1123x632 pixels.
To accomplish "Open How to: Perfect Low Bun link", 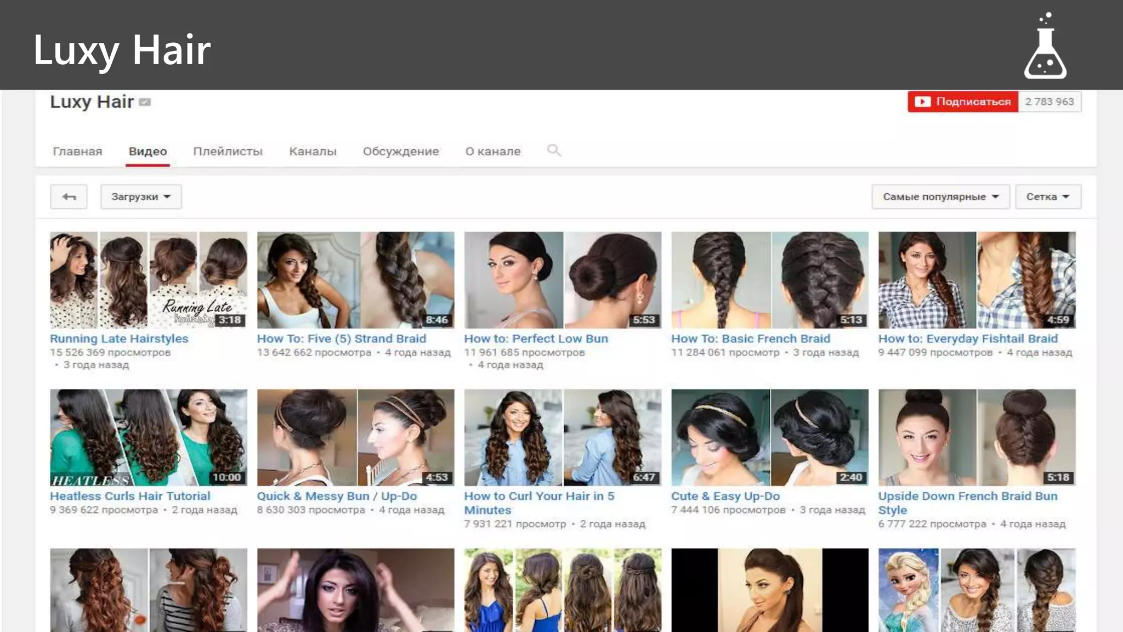I will click(x=536, y=338).
